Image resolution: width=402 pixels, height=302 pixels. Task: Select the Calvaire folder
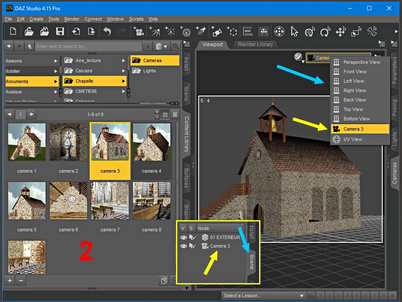pyautogui.click(x=94, y=71)
